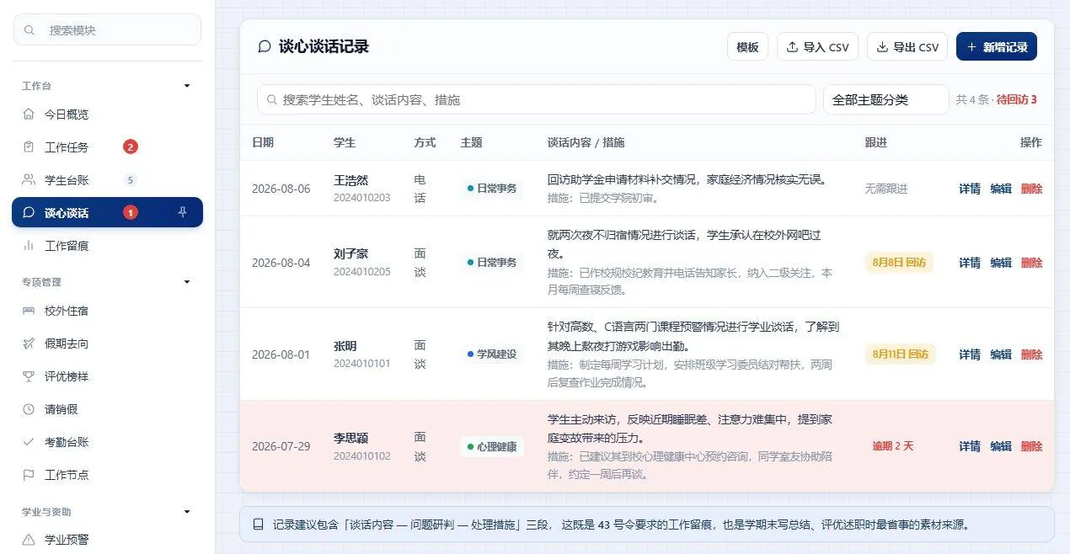1070x554 pixels.
Task: Click the red badge 2 on 工作任务
Action: (131, 146)
